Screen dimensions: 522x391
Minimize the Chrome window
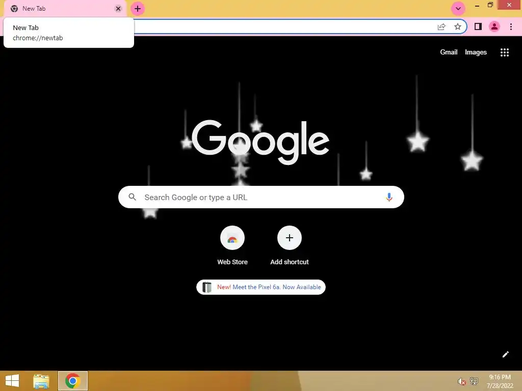pyautogui.click(x=477, y=5)
